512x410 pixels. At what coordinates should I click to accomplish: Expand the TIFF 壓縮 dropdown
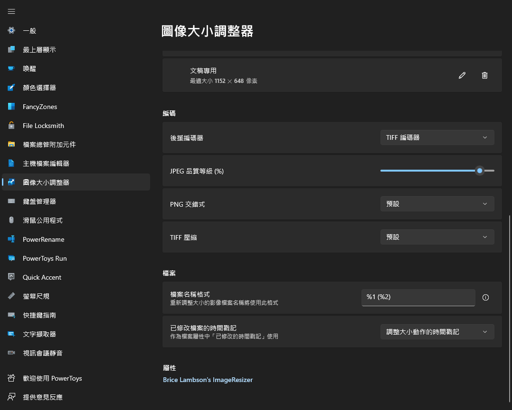point(436,237)
